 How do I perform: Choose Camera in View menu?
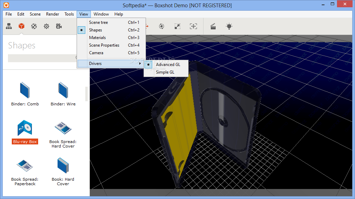111,53
